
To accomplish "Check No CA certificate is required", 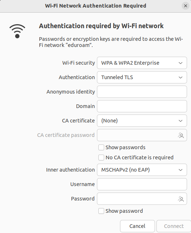I will 101,158.
